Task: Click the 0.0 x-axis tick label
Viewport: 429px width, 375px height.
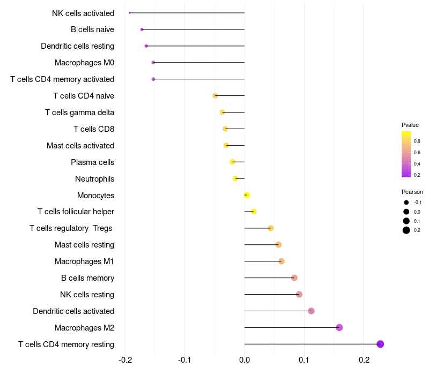Action: [245, 359]
